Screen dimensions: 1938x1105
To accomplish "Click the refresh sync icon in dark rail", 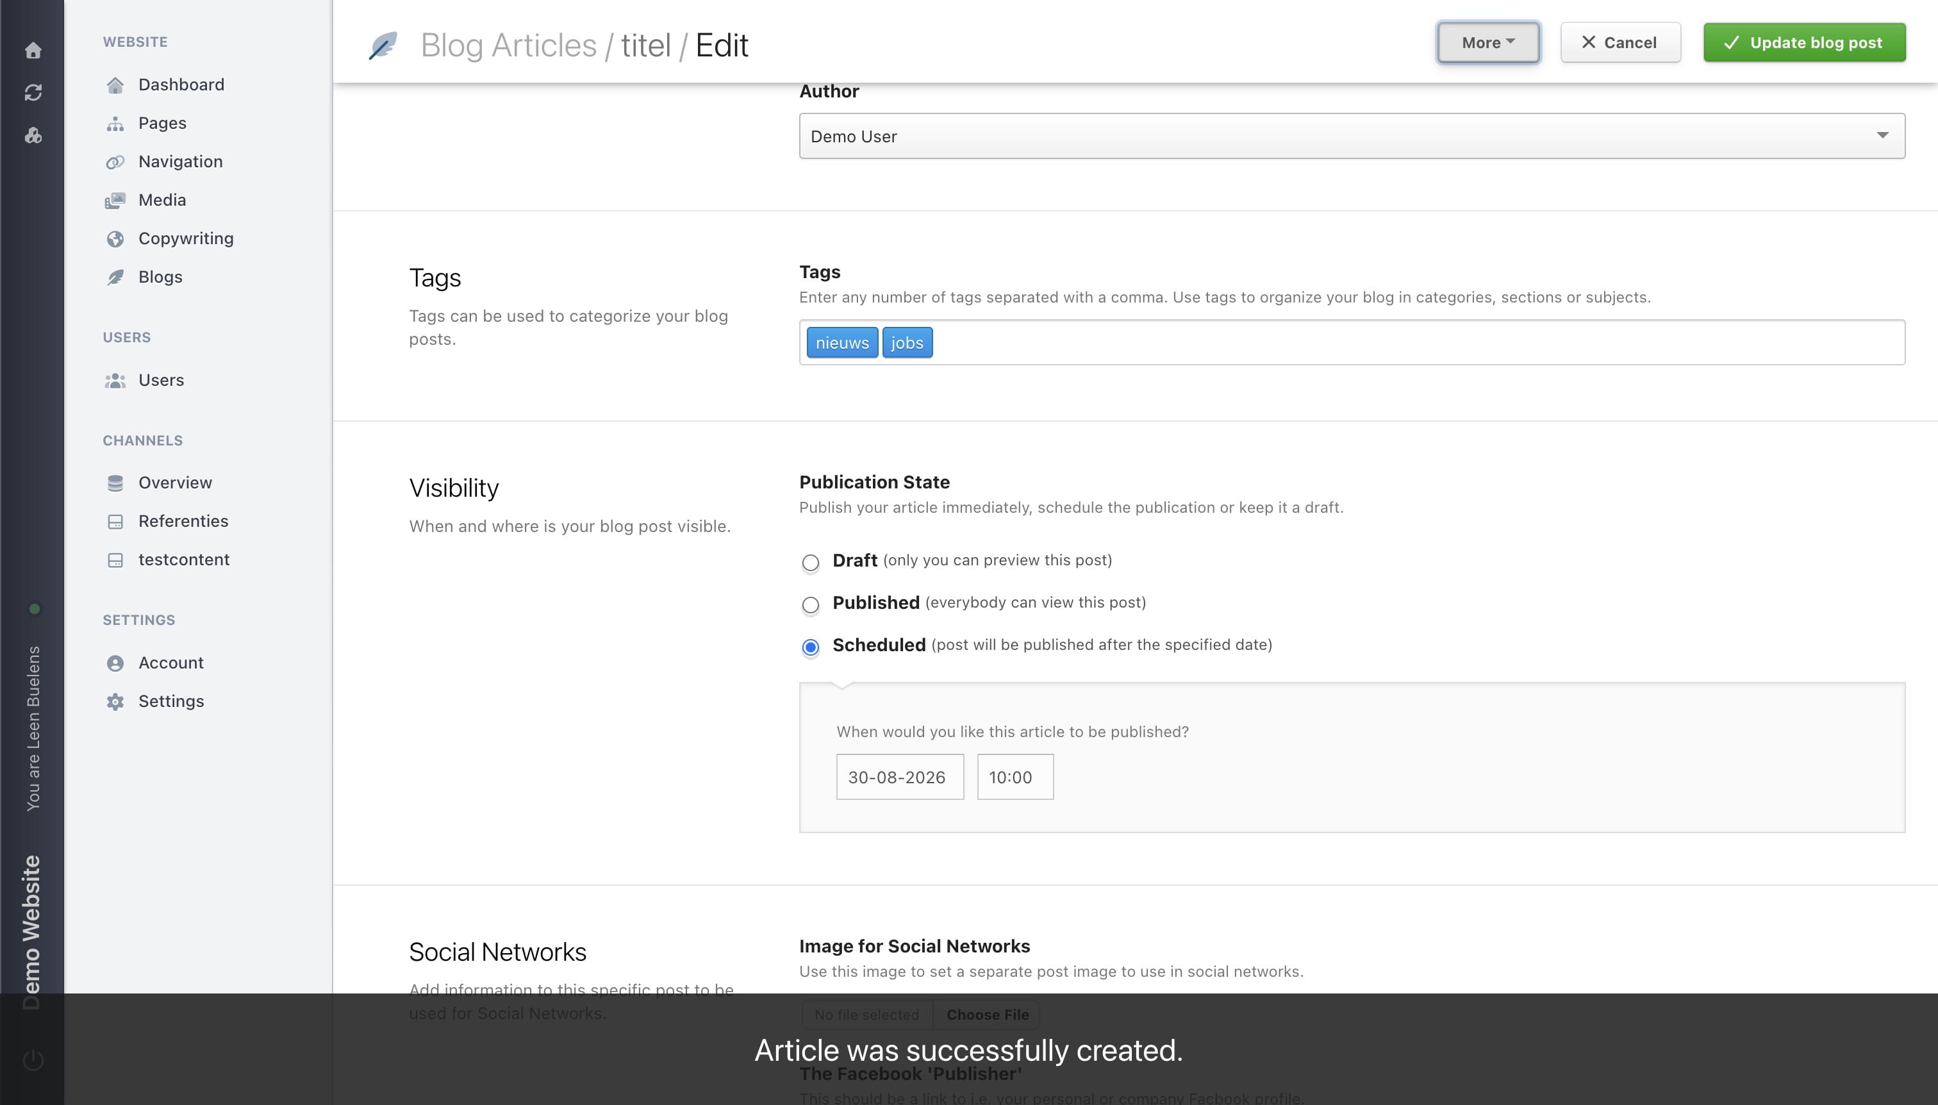I will (33, 92).
